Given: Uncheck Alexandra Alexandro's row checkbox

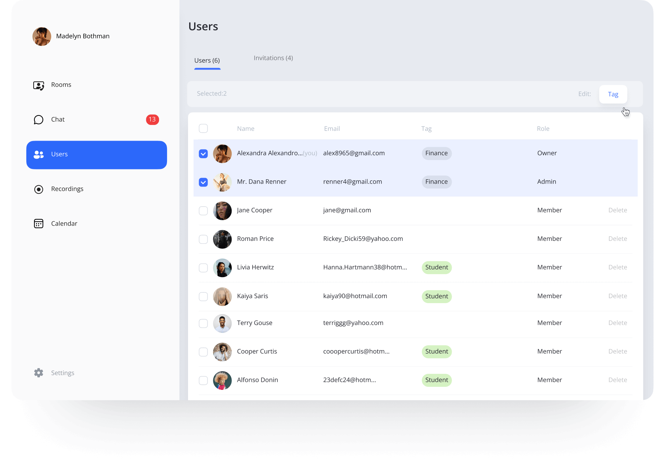Looking at the screenshot, I should (203, 154).
